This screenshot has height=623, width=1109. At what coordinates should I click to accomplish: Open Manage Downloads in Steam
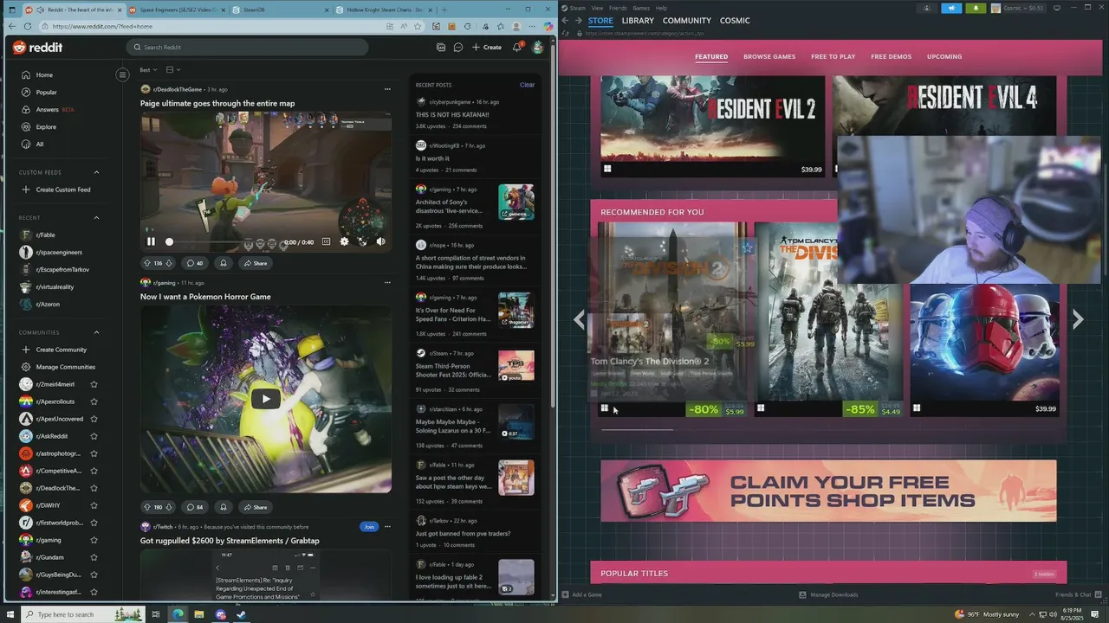tap(828, 594)
